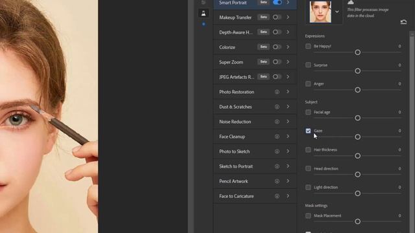Click the info icon beside Photo to Sketch
Image resolution: width=415 pixels, height=233 pixels.
click(x=277, y=151)
